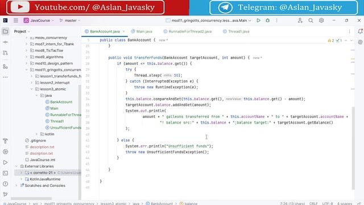This screenshot has height=205, width=364.
Task: Open the Services tool window
Action: click(x=5, y=152)
